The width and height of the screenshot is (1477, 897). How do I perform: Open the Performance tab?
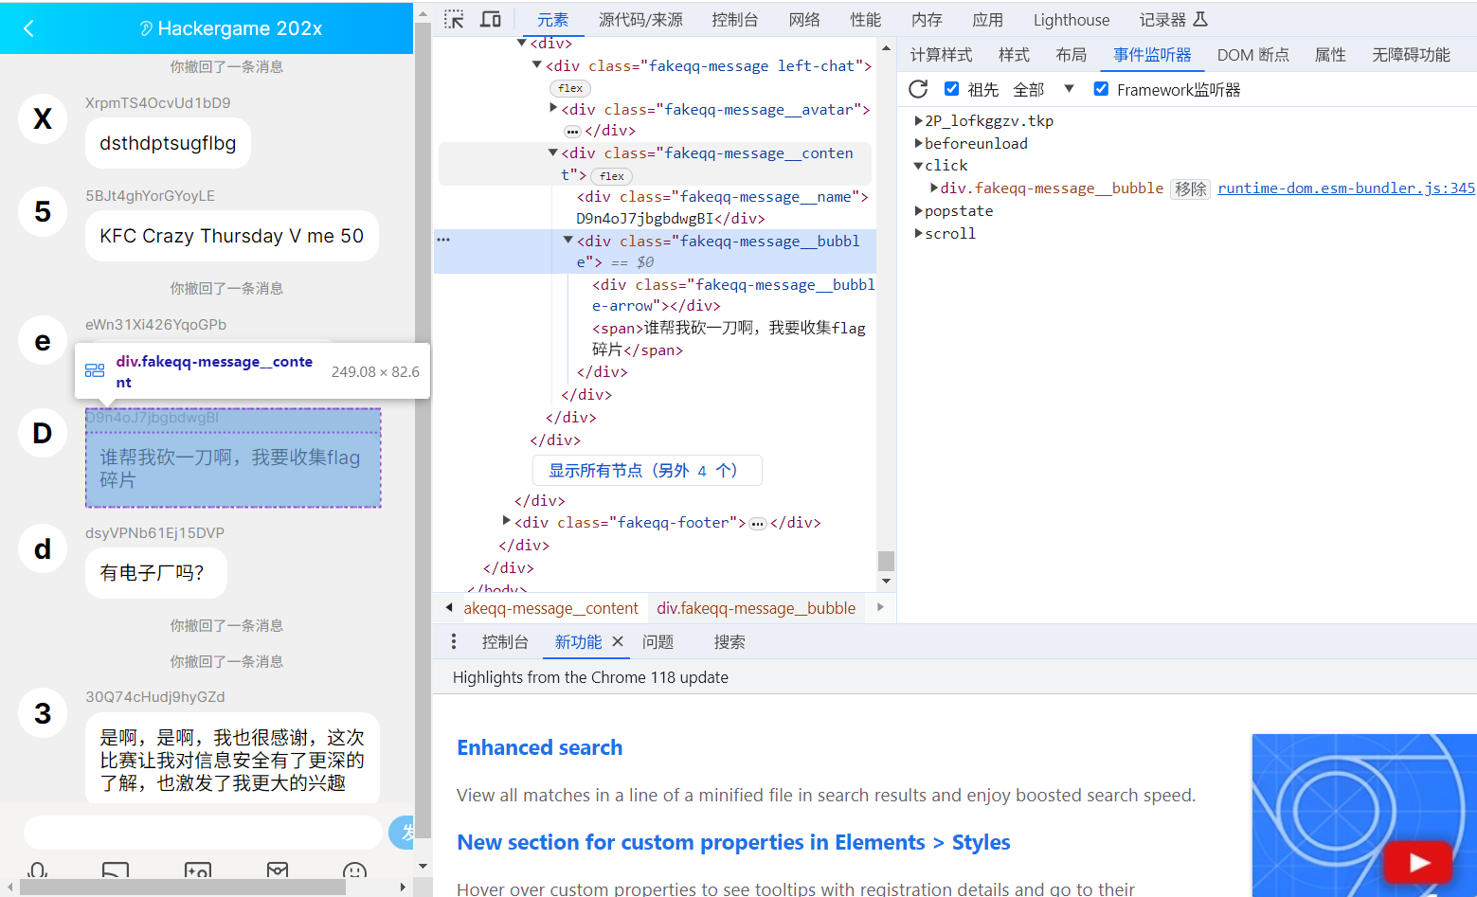(x=866, y=19)
